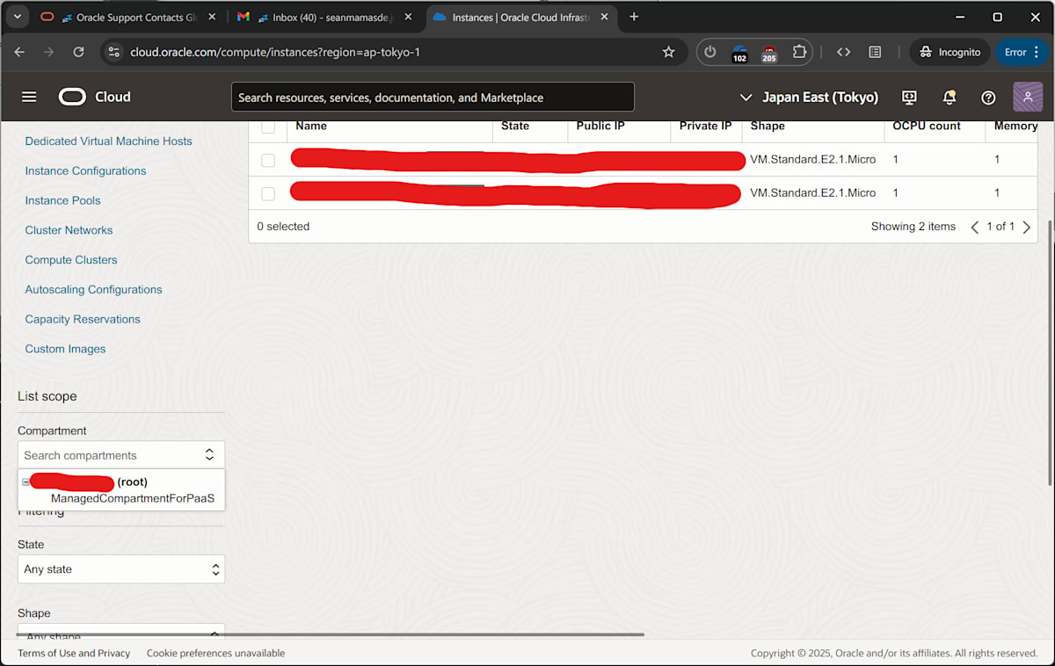This screenshot has width=1055, height=666.
Task: Click the code brackets toolbar icon
Action: [844, 52]
